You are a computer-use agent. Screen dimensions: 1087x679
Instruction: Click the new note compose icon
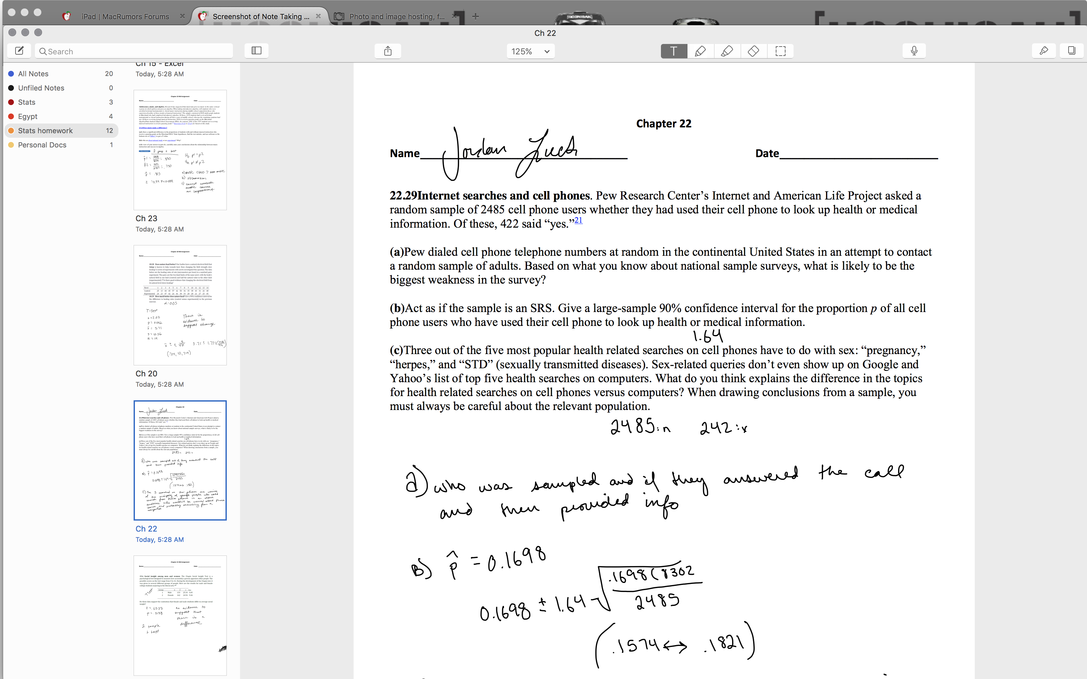[19, 51]
